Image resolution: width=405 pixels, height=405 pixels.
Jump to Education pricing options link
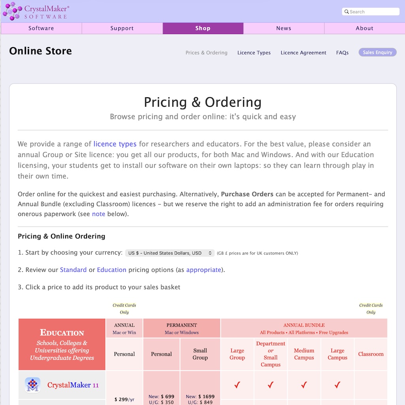112,270
